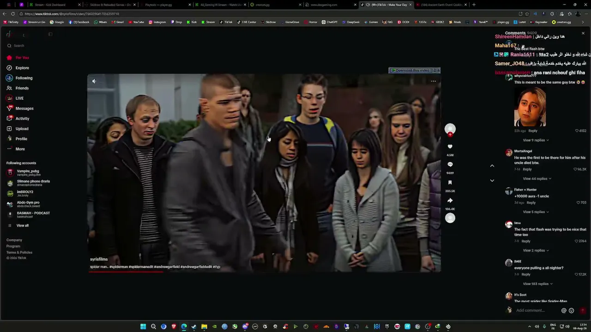
Task: Open the image attached to the first comment
Action: tap(530, 107)
